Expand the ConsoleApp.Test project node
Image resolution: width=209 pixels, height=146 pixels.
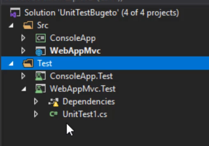23,76
